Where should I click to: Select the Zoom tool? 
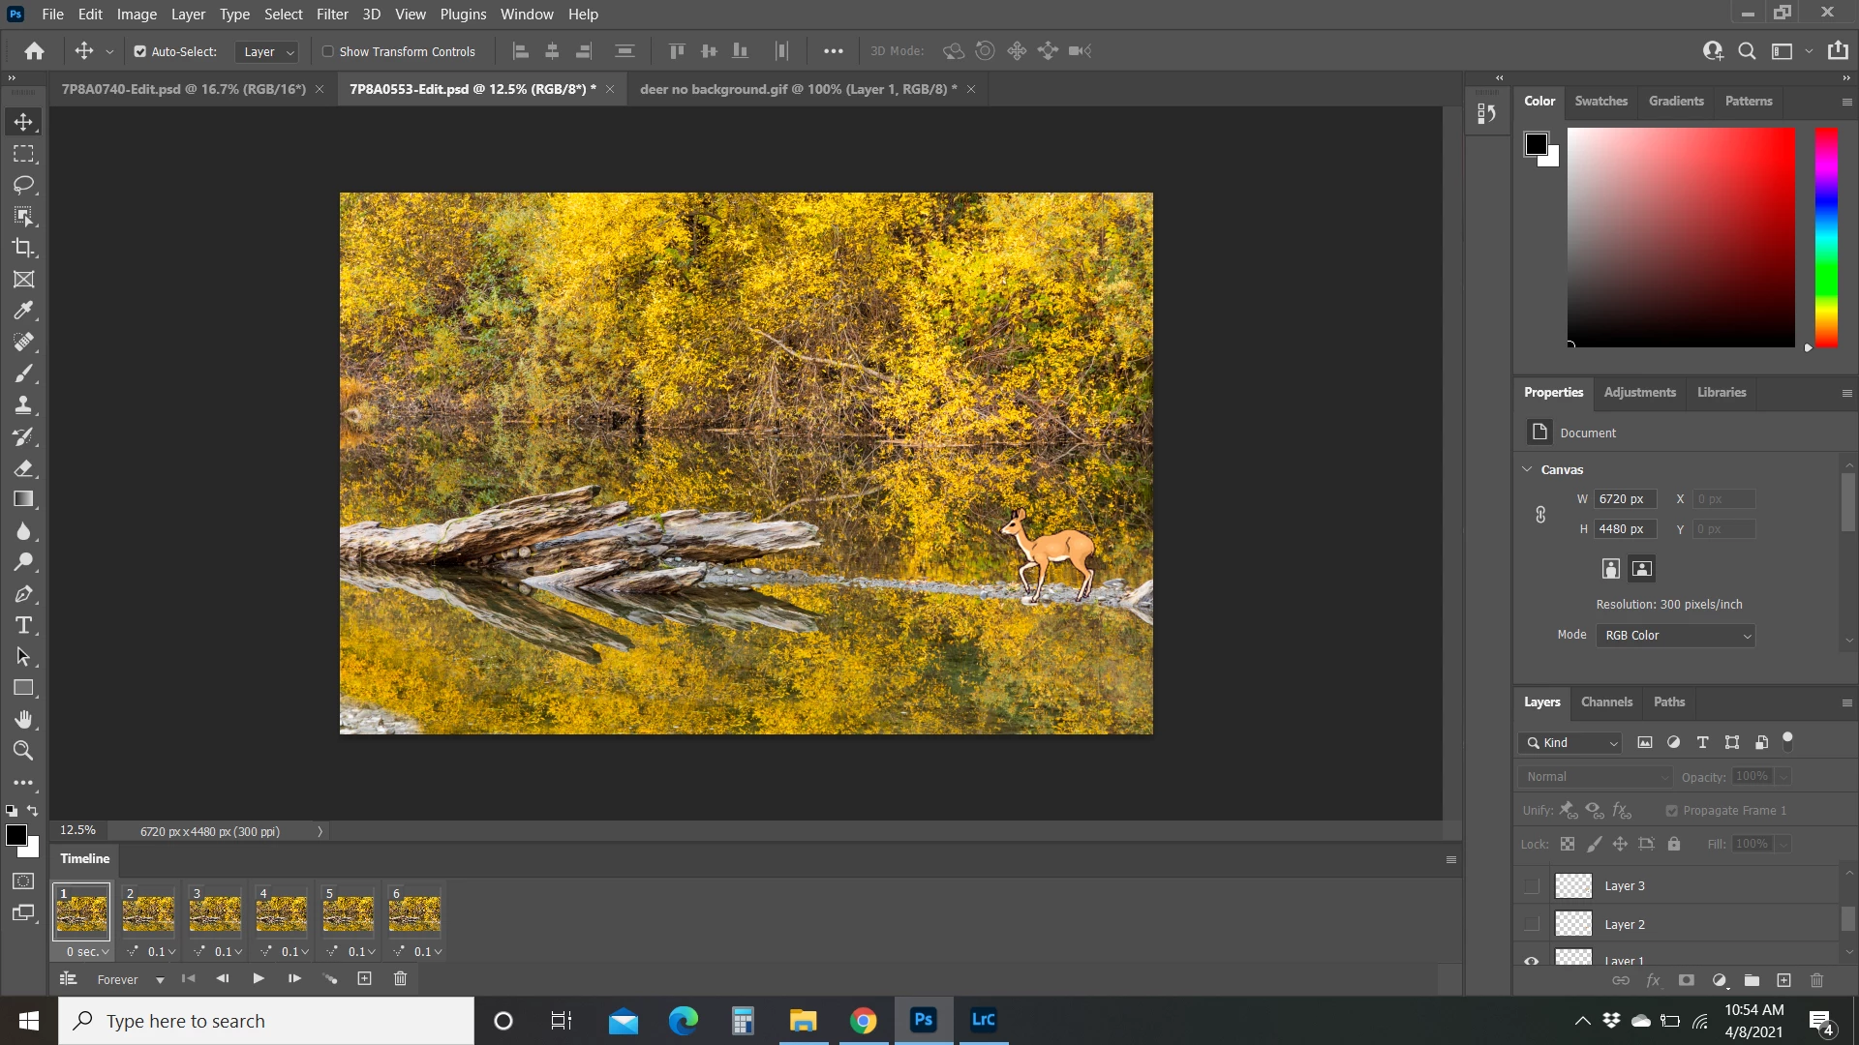click(x=23, y=750)
